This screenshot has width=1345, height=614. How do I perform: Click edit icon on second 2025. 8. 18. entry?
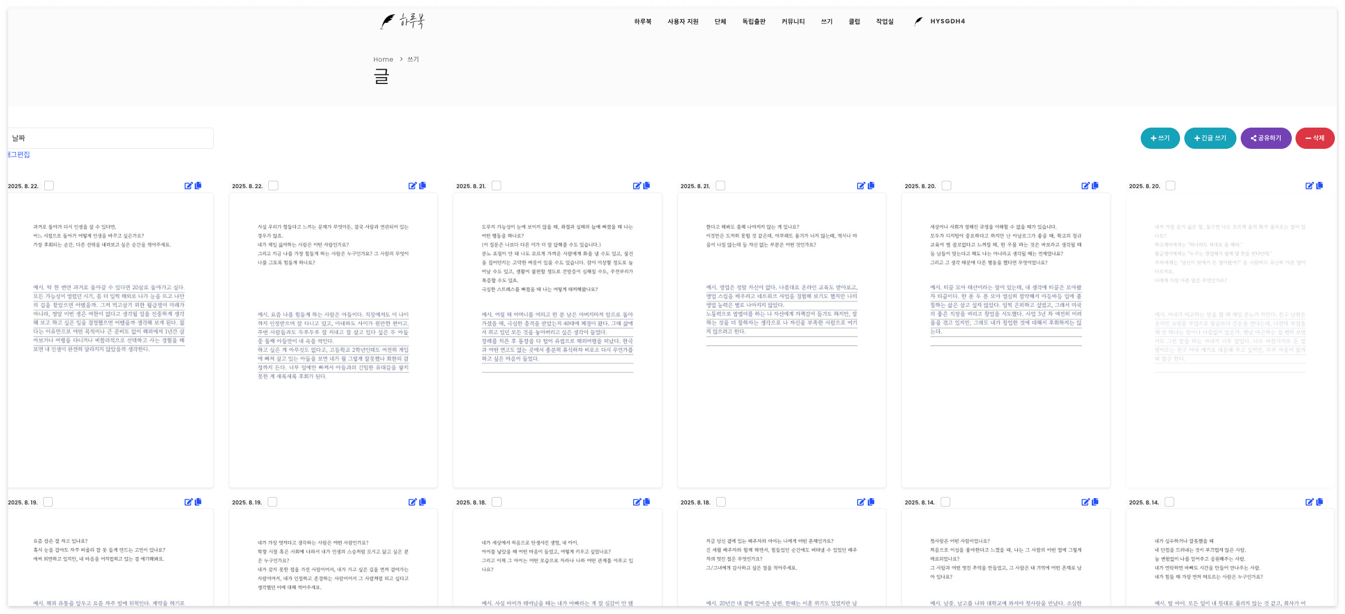(x=860, y=502)
